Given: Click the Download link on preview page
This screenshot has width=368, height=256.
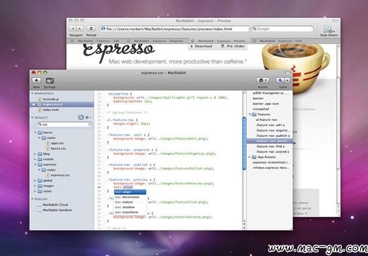Looking at the screenshot, I should [201, 46].
